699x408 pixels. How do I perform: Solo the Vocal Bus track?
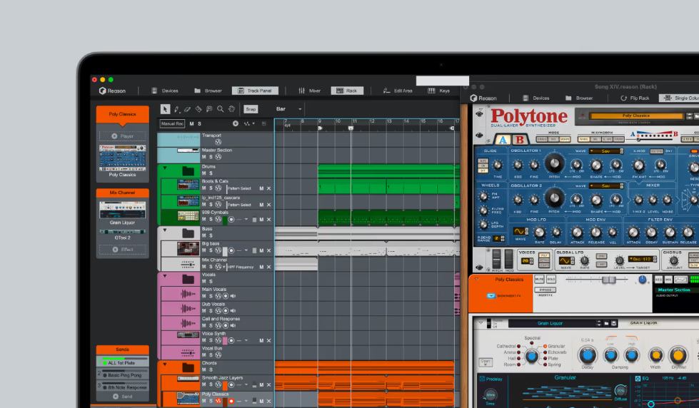click(211, 355)
